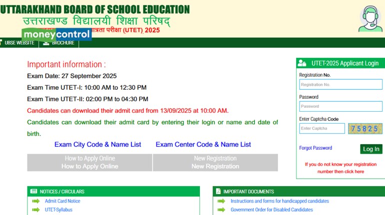The height and width of the screenshot is (215, 385).
Task: Click the Enter Captcha input field
Action: click(322, 128)
